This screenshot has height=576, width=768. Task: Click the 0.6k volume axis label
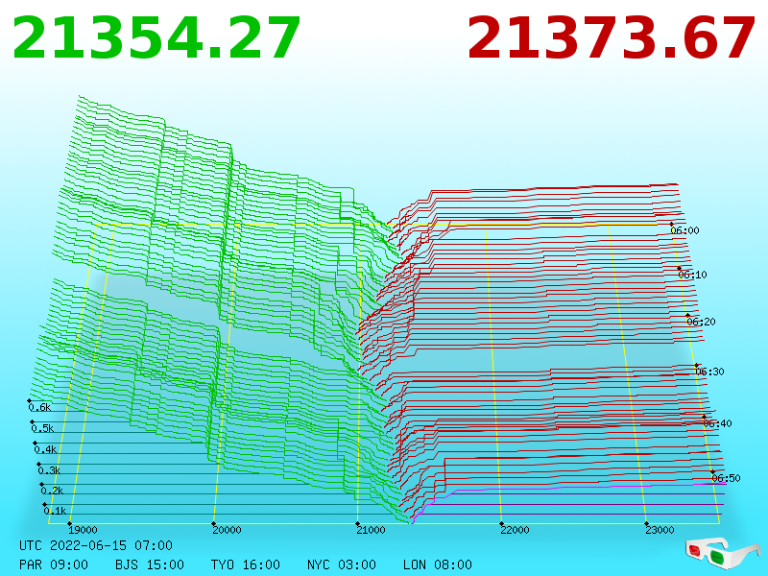[39, 407]
